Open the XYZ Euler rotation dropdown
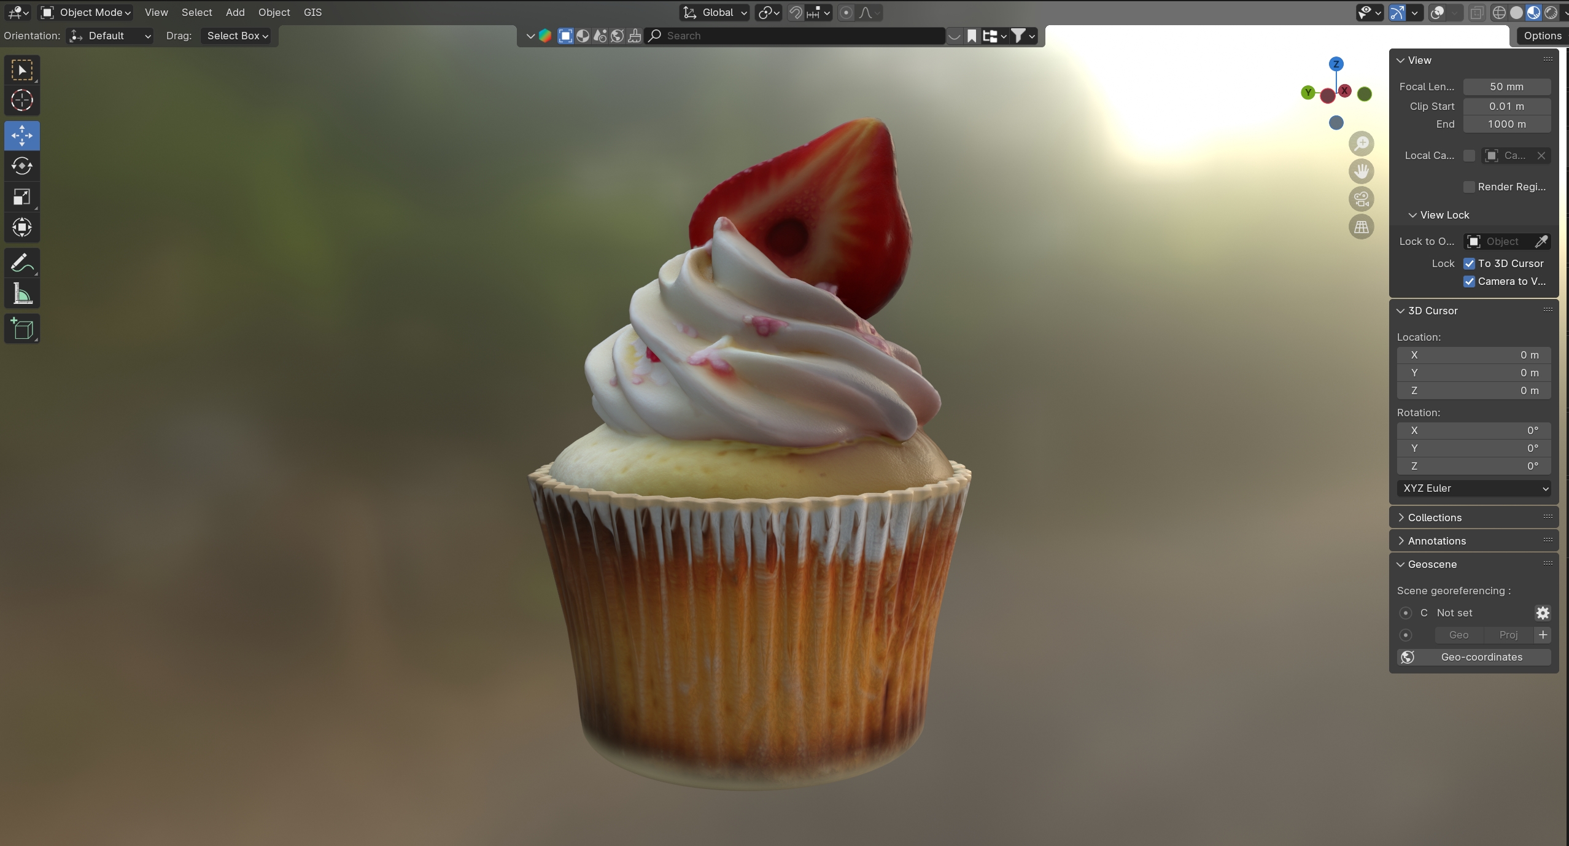Viewport: 1569px width, 846px height. pos(1473,488)
